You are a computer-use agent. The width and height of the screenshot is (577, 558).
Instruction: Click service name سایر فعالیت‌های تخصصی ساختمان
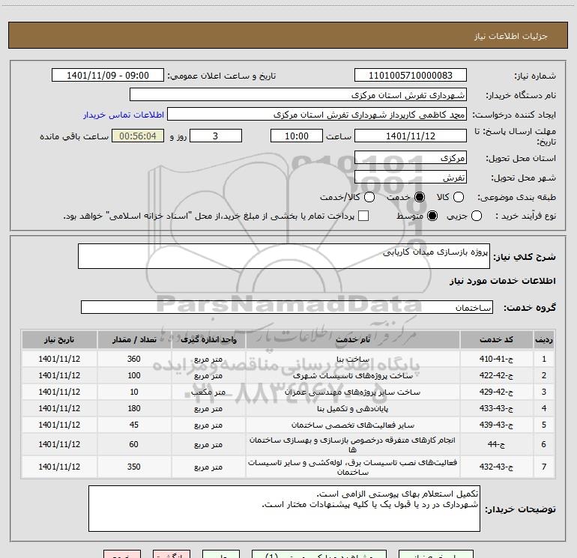pos(352,425)
